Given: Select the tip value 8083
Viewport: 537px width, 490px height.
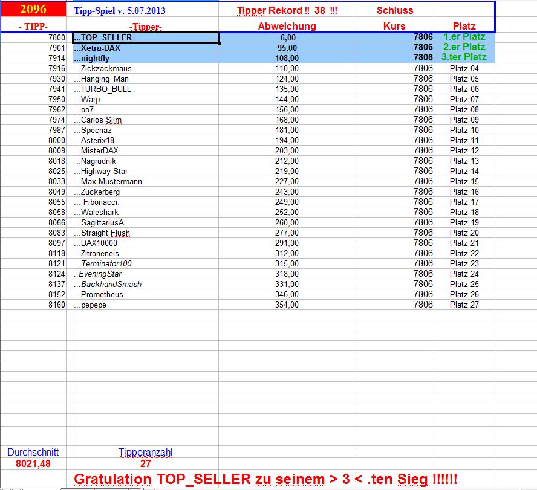Looking at the screenshot, I should (x=56, y=233).
